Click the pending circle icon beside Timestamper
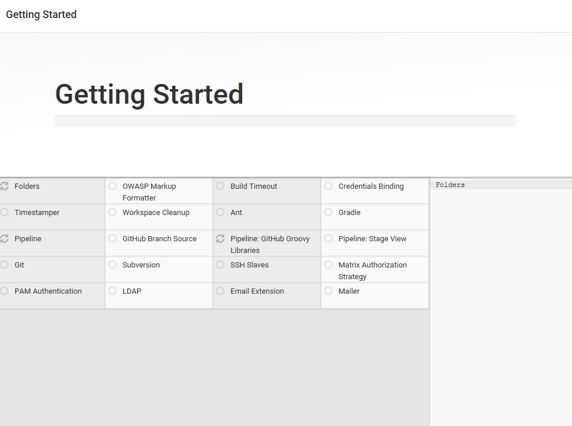Screen dimensions: 572x426 pyautogui.click(x=5, y=212)
